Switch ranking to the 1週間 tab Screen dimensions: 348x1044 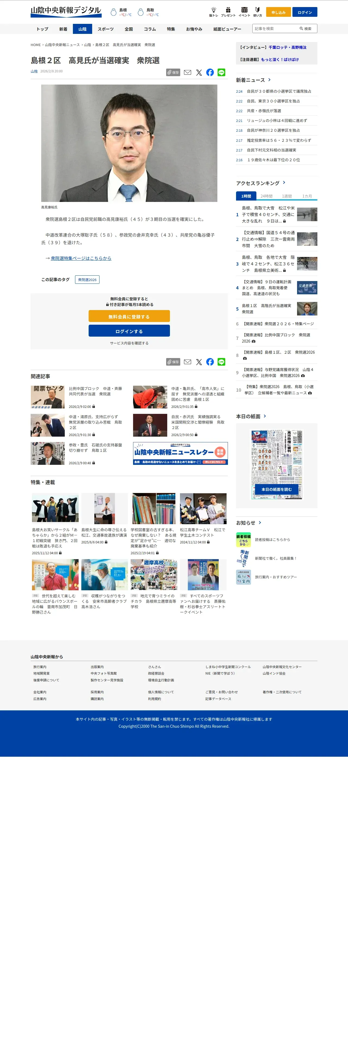[287, 196]
